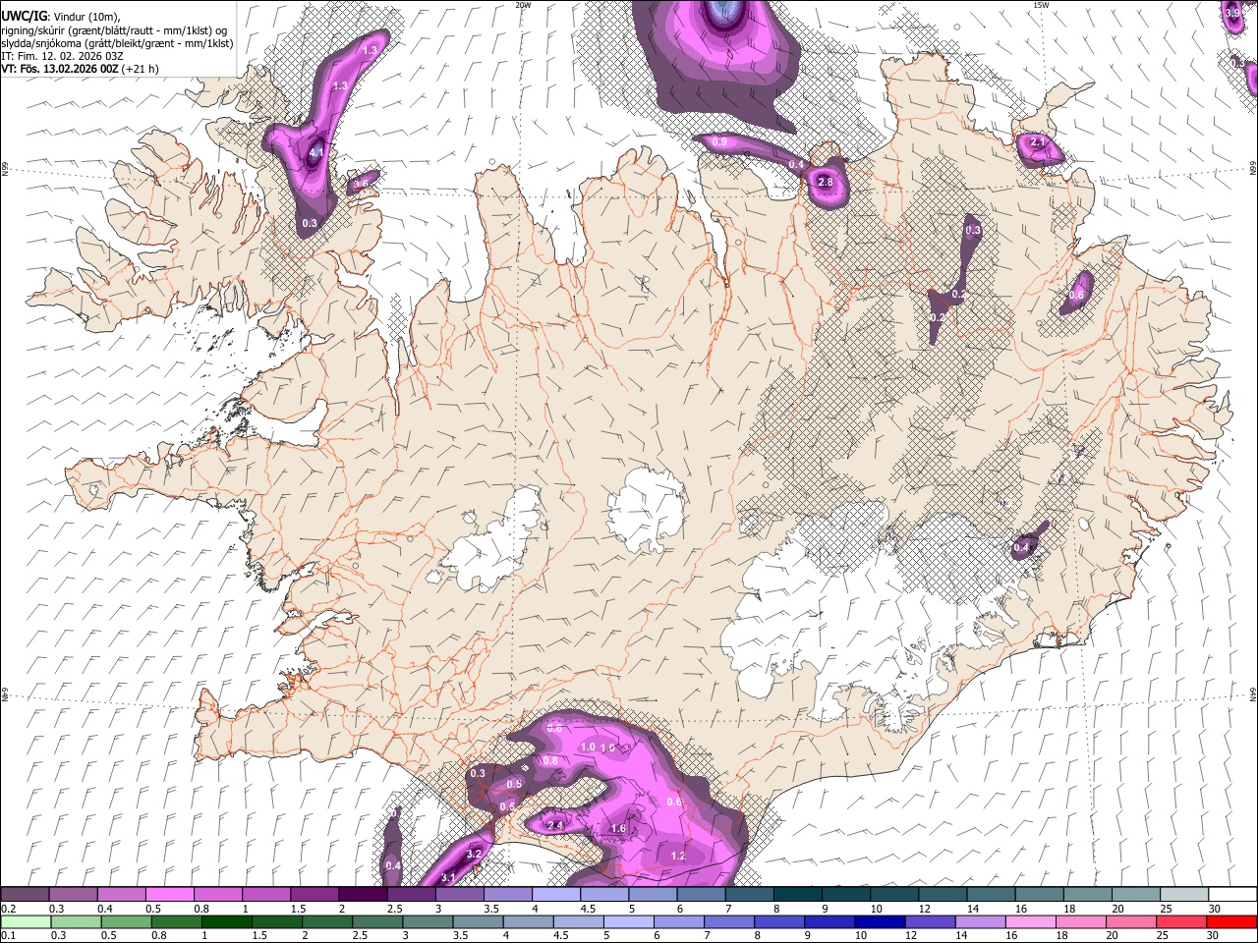
Task: Select the 2.4 precipitation value in the south
Action: coord(555,825)
